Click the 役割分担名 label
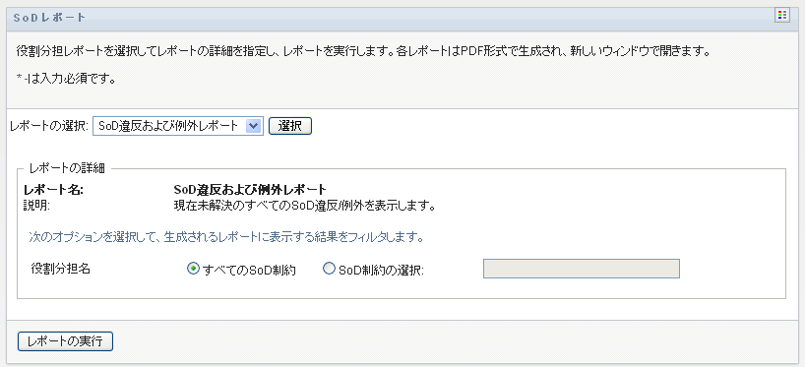Screen dimensions: 805x367 tap(61, 269)
